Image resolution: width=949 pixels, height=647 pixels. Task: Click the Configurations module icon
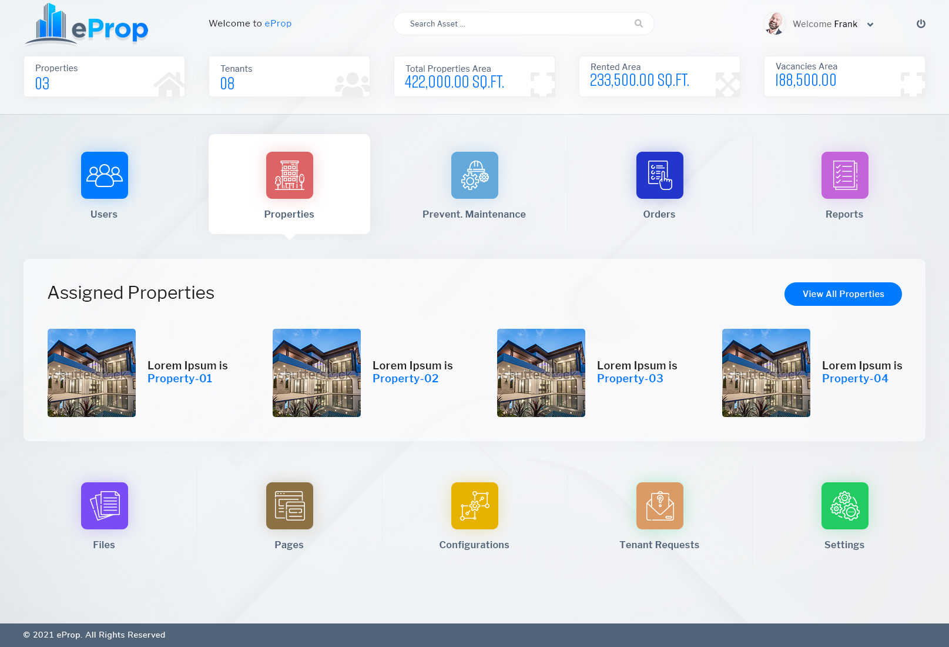[x=474, y=505]
